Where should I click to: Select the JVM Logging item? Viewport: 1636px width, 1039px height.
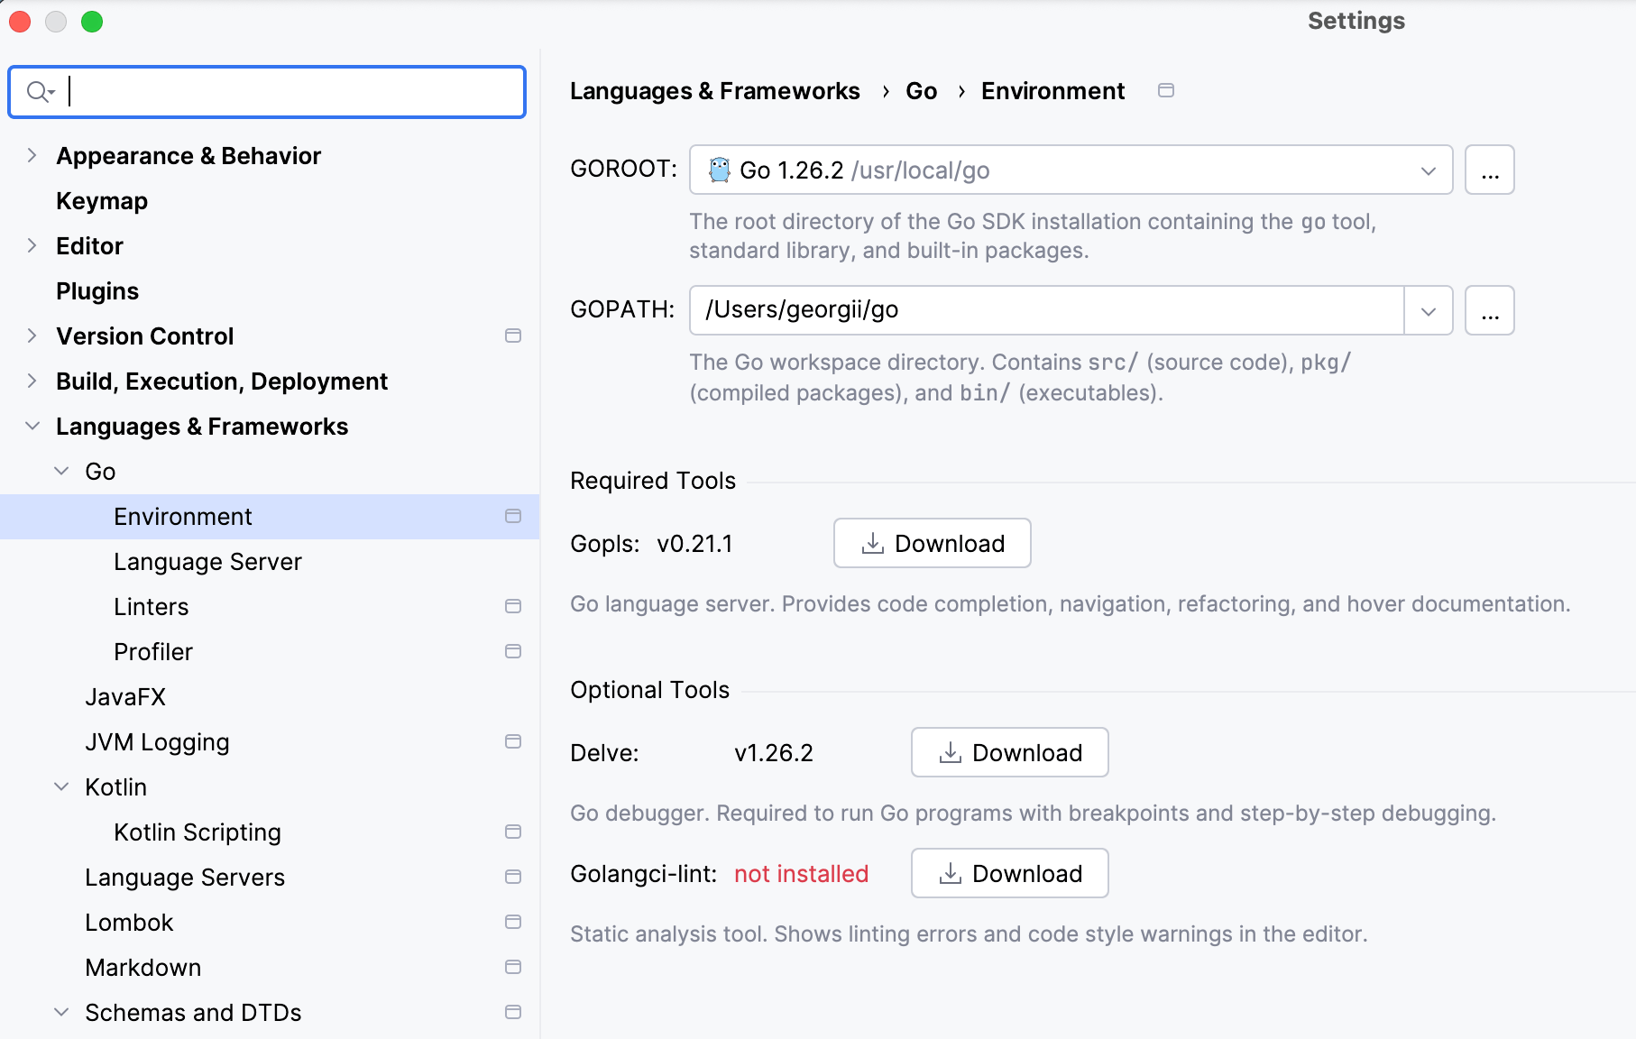(157, 742)
